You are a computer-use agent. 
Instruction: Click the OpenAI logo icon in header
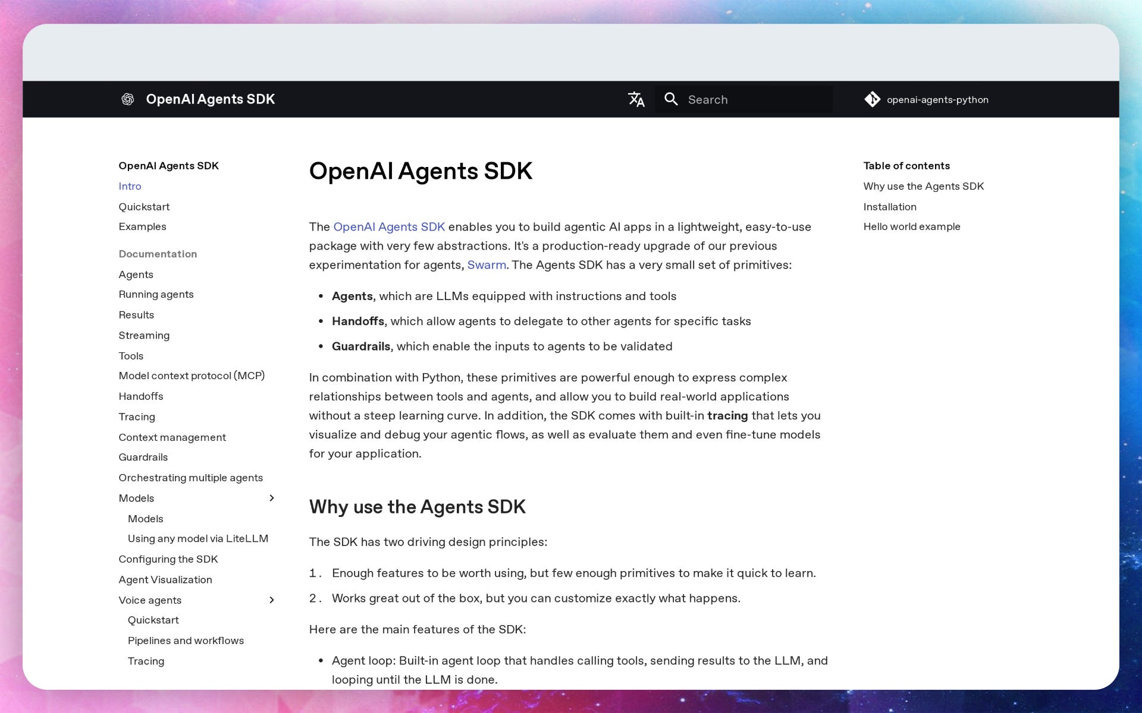[127, 99]
